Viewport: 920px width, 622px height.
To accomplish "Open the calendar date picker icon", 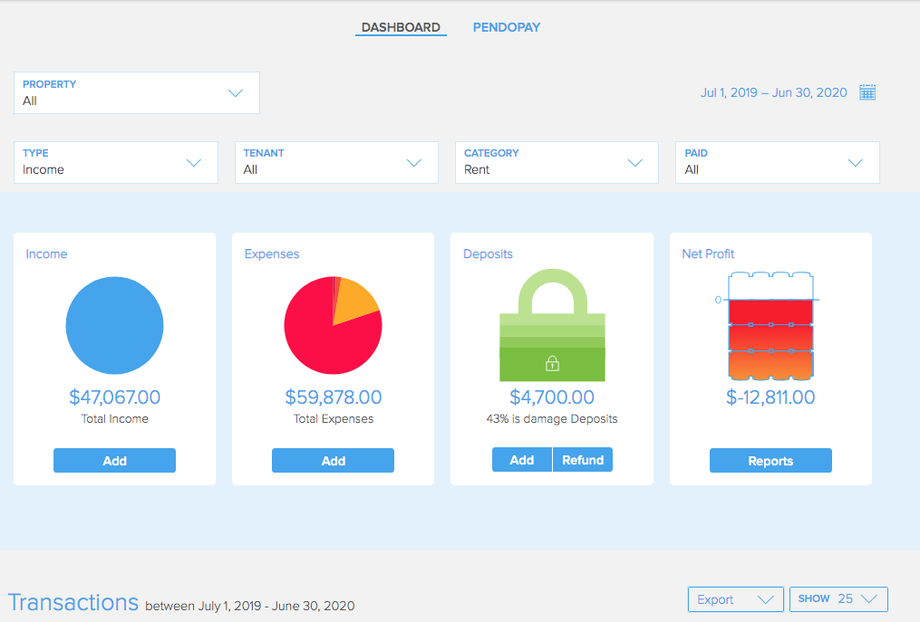I will pos(867,92).
